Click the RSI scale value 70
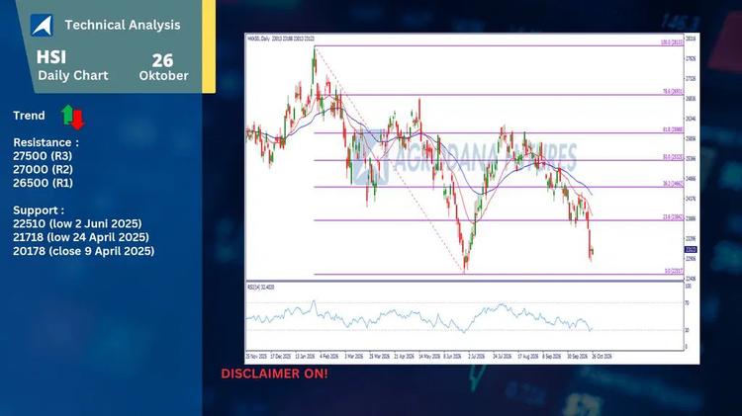Screen dimensions: 742x416 pyautogui.click(x=688, y=302)
